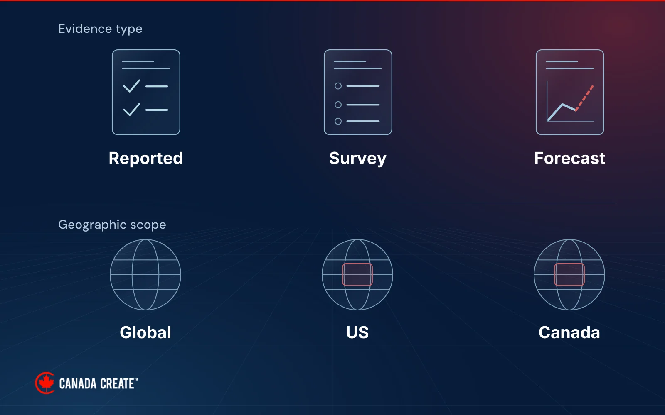Screen dimensions: 665x415
Task: Open the Forecast chart document icon
Action: [x=570, y=92]
